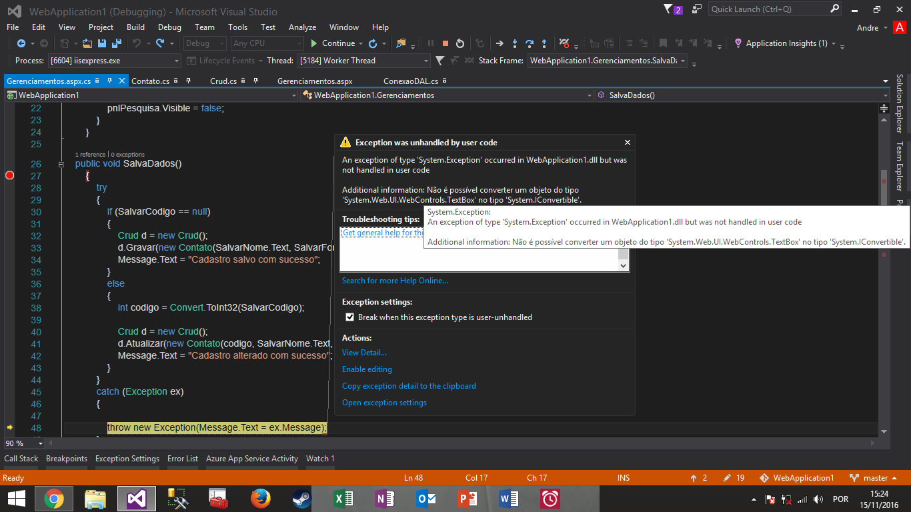Open the Solution Explorer side tab
Viewport: 911px width, 512px height.
pyautogui.click(x=899, y=103)
